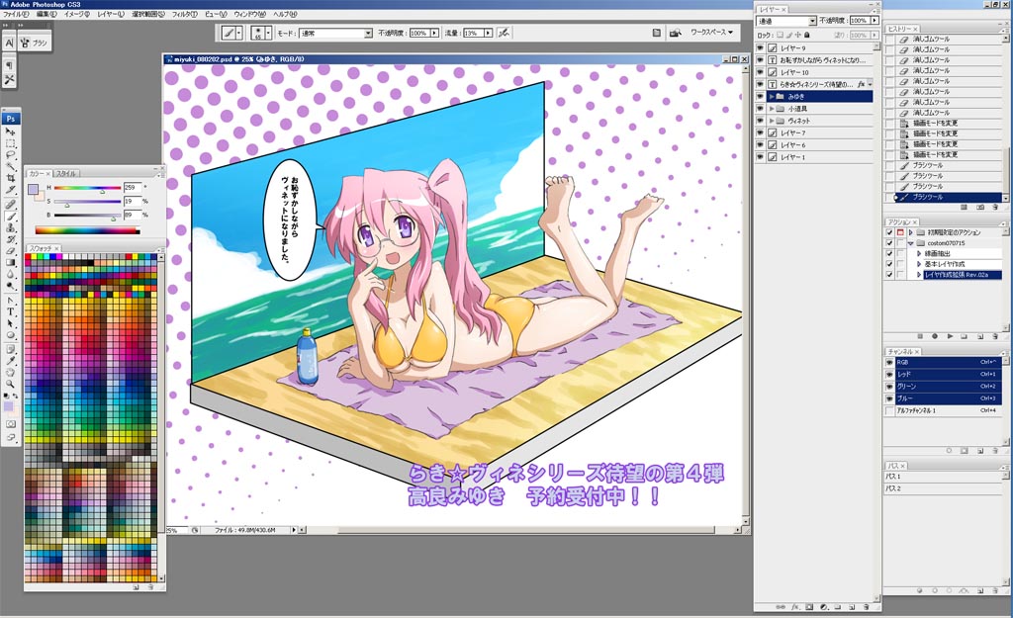Expand the 小道具 layer group
The width and height of the screenshot is (1013, 618).
pyautogui.click(x=772, y=109)
